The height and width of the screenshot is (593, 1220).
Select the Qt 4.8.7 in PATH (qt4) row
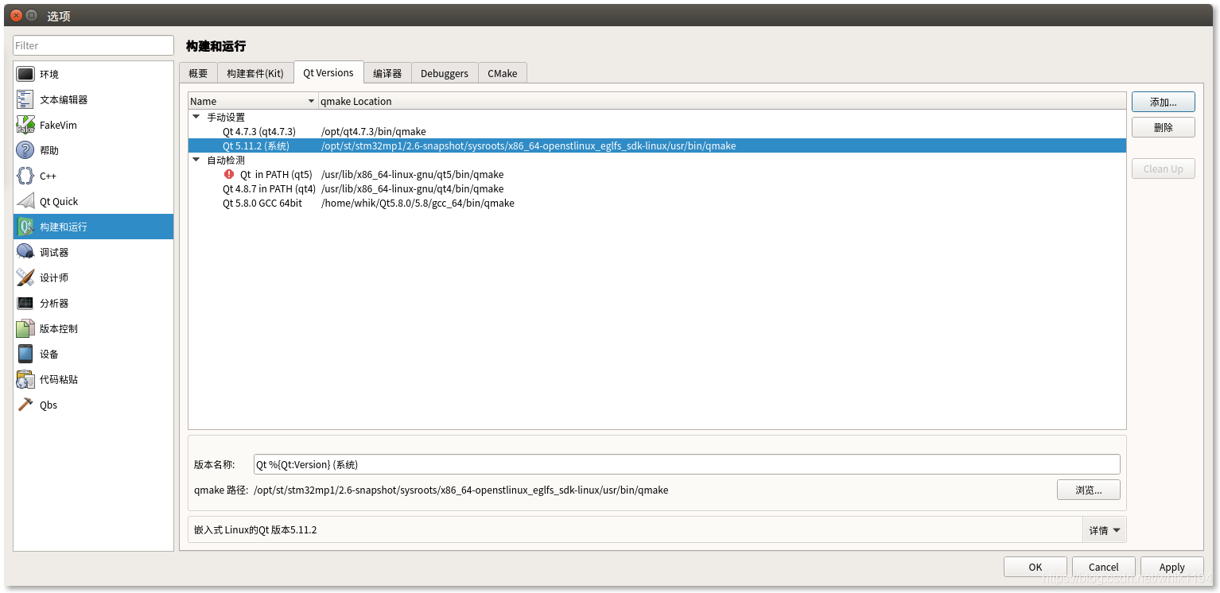[657, 188]
